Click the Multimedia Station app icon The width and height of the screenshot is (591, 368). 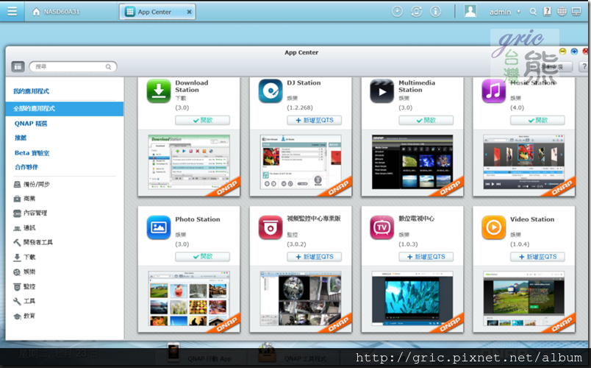tap(382, 91)
